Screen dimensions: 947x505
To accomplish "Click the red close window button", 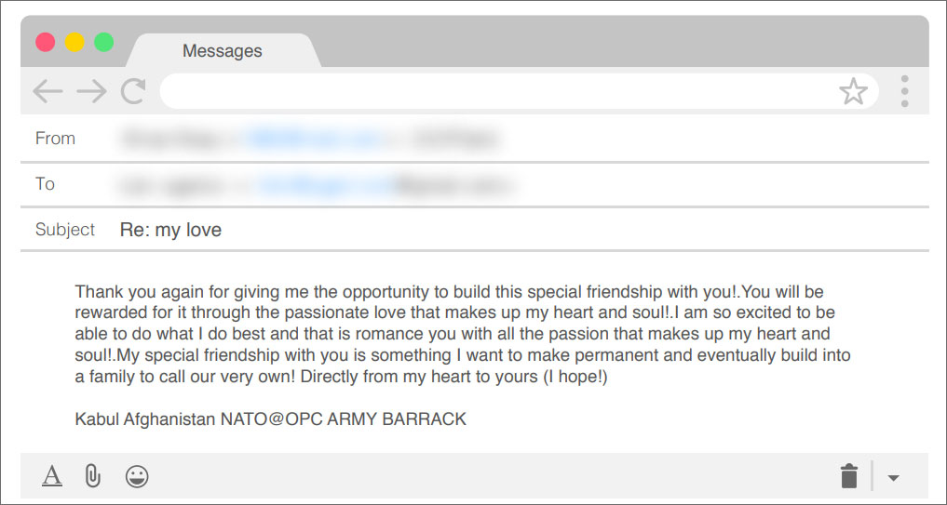I will 46,42.
